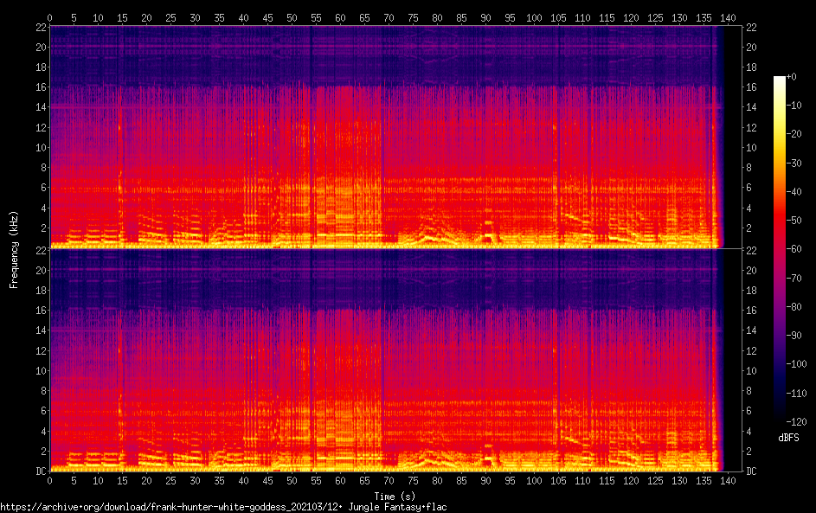Click the "DC" label left of lower spectrogram
This screenshot has width=816, height=513.
(42, 471)
